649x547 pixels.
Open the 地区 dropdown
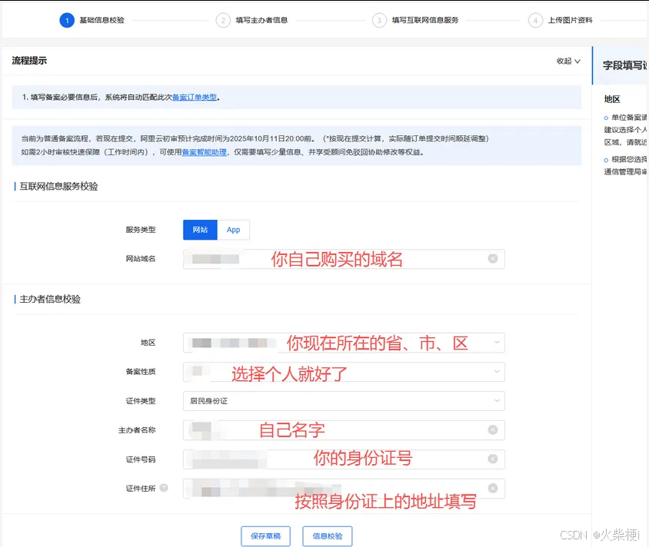344,343
